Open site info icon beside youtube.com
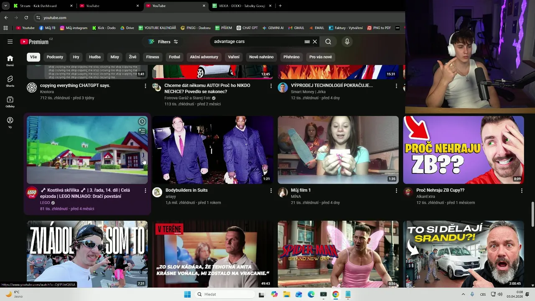Screen dimensions: 535x301 pyautogui.click(x=38, y=18)
